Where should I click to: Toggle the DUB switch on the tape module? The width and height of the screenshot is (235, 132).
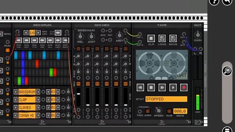[169, 111]
